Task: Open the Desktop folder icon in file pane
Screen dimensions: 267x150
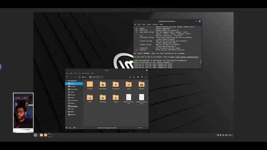Action: pos(90,84)
